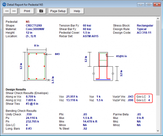This screenshot has width=163, height=136.
Task: Click the Bending Check Results heading
Action: pos(21,111)
